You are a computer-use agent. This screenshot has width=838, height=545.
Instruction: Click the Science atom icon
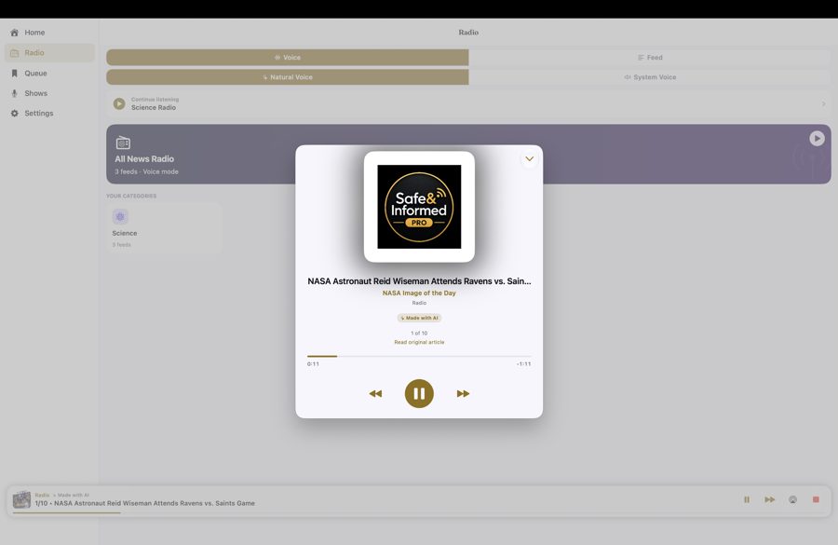point(120,217)
